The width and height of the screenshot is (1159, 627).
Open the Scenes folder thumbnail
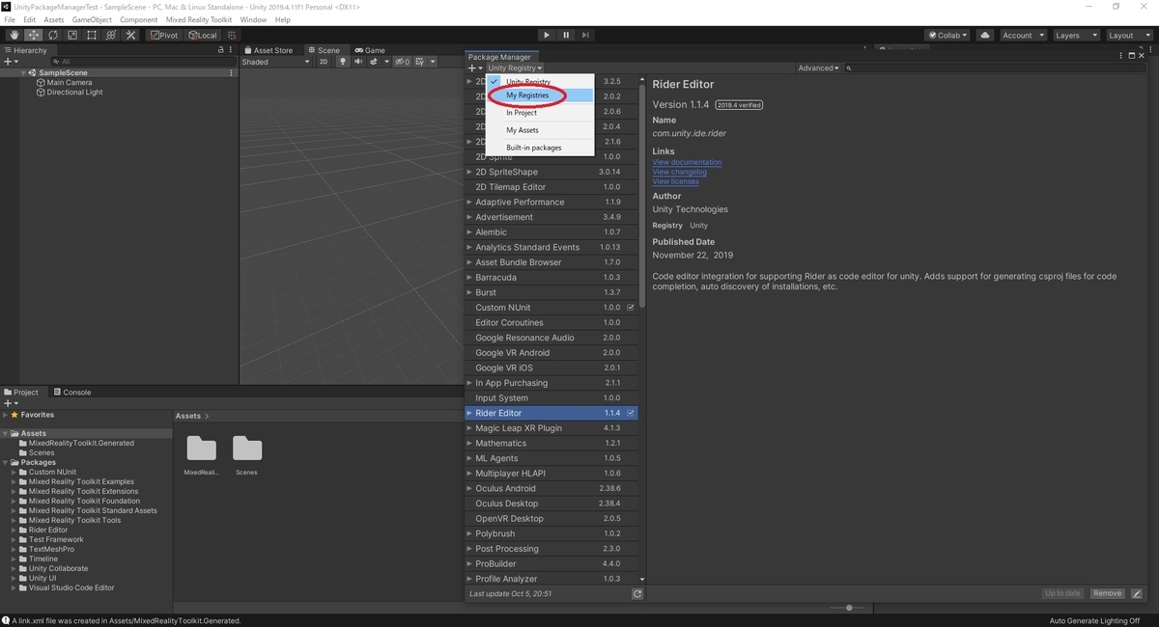[247, 449]
